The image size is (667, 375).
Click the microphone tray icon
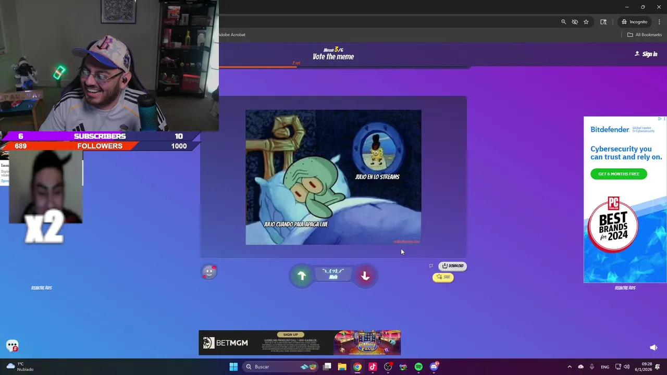pyautogui.click(x=592, y=367)
